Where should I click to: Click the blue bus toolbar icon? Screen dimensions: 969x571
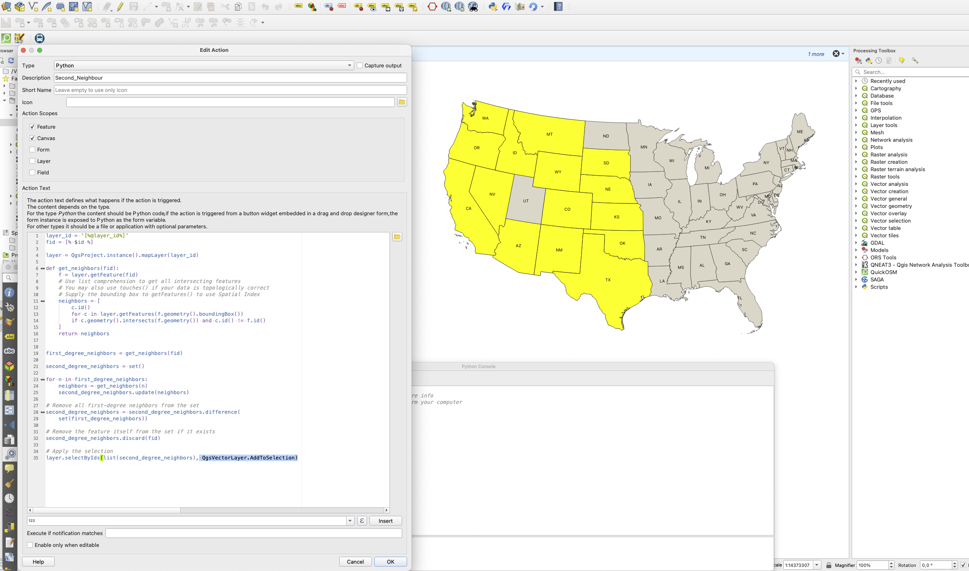40,38
